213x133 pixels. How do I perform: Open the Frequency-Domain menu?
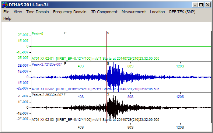[70, 12]
